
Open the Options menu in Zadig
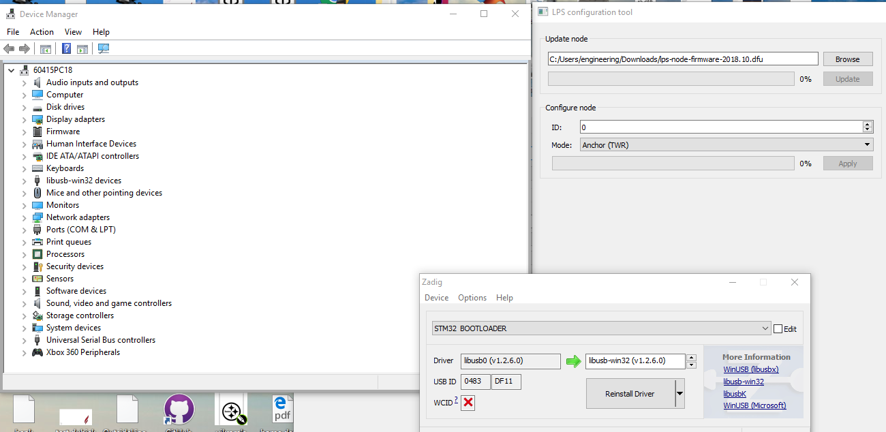click(472, 298)
